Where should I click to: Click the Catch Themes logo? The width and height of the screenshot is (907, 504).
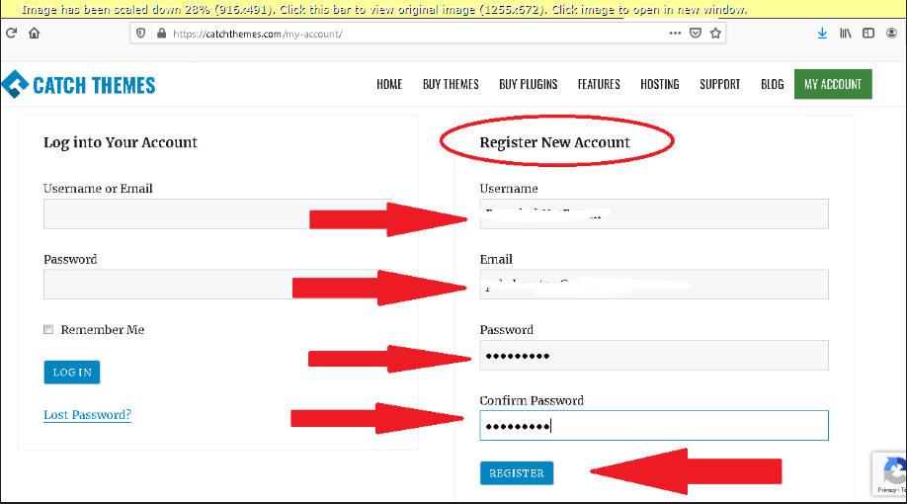pos(79,84)
